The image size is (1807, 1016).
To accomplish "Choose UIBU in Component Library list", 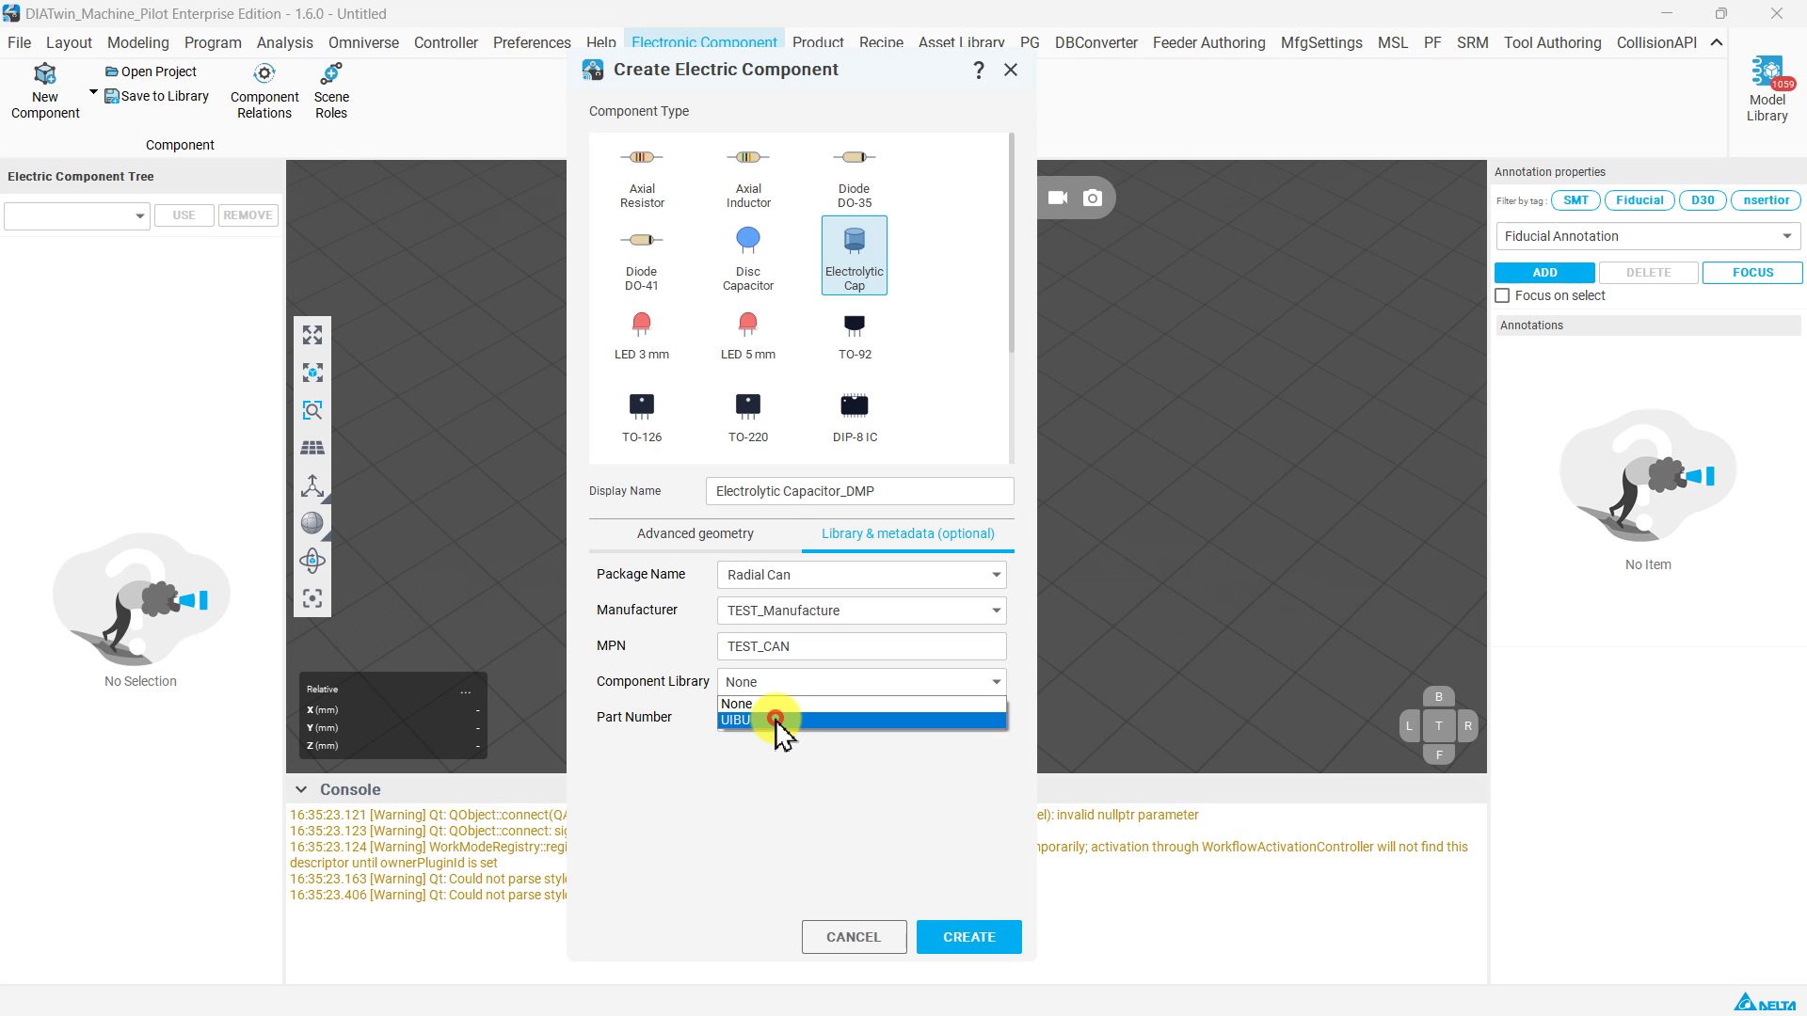I will pyautogui.click(x=861, y=721).
